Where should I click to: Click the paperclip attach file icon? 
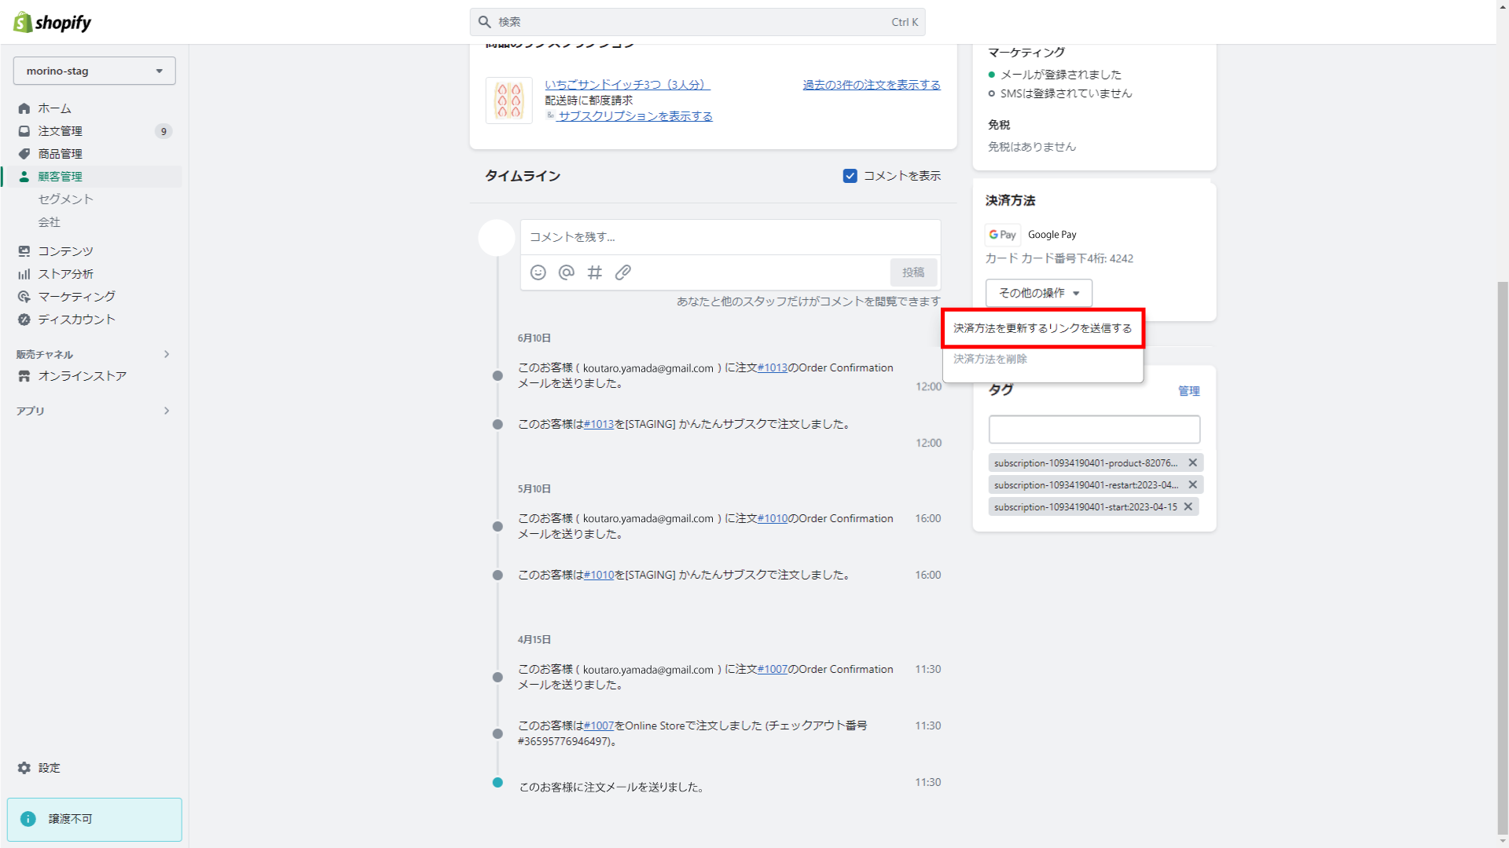tap(622, 272)
